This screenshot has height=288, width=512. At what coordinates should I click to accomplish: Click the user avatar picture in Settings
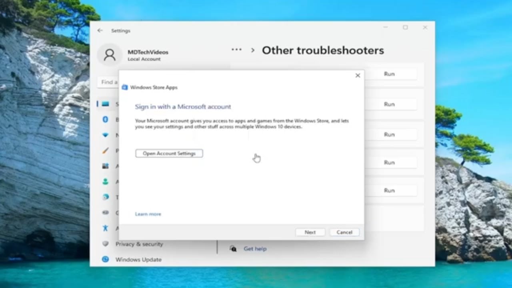110,55
